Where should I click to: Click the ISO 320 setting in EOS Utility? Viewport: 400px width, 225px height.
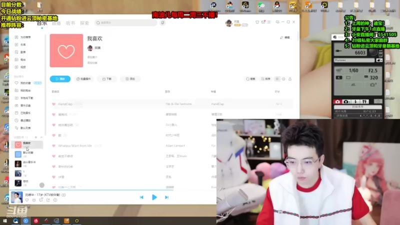tap(371, 78)
